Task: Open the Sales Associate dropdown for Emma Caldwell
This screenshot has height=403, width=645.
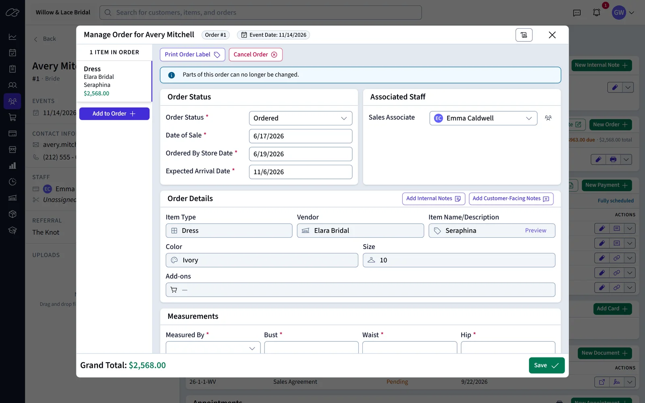Action: (x=483, y=118)
